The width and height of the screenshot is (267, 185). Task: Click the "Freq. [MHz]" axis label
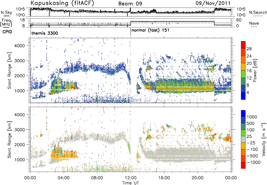coord(6,22)
